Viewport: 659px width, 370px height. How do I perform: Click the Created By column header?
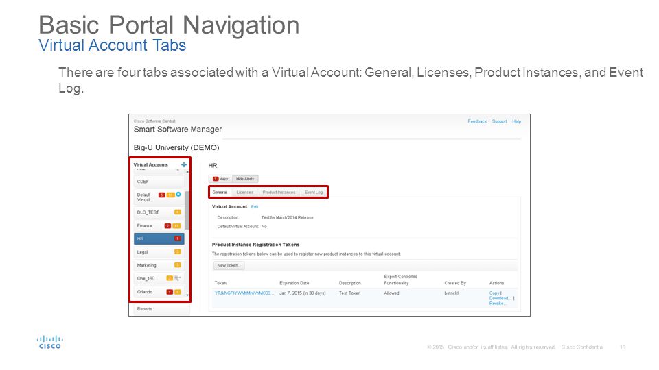[455, 283]
